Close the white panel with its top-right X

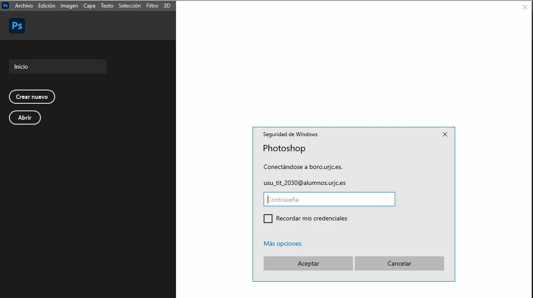coord(525,7)
